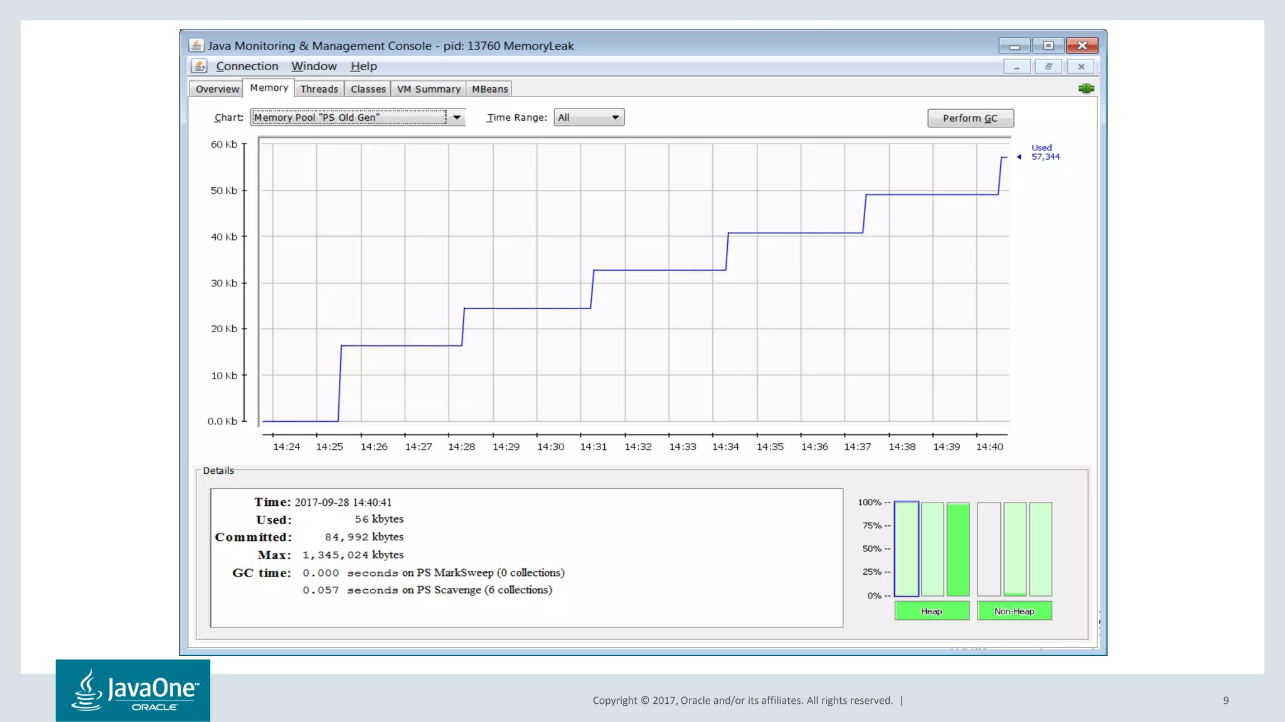Click the Perform GC button
The image size is (1285, 722).
click(x=970, y=118)
